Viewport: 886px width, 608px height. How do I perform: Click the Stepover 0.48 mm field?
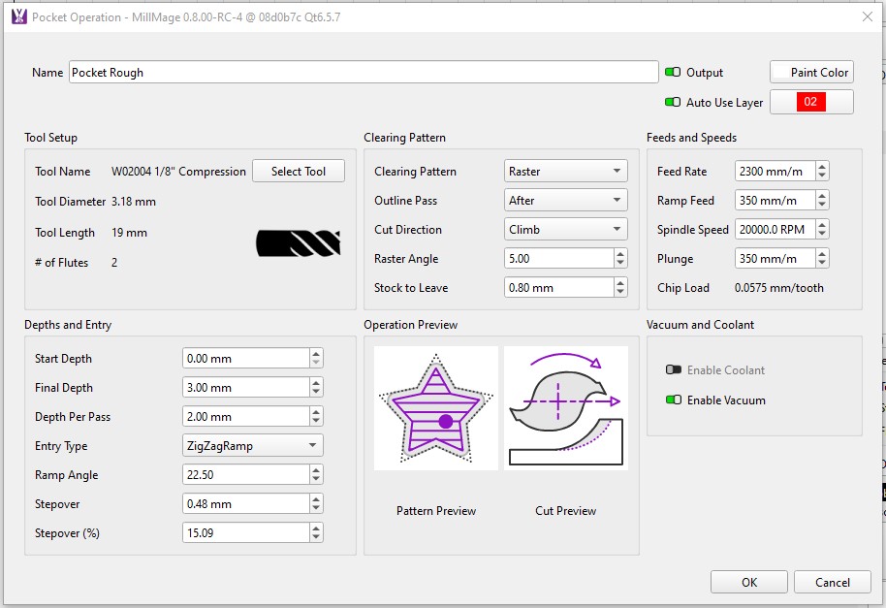pyautogui.click(x=246, y=503)
